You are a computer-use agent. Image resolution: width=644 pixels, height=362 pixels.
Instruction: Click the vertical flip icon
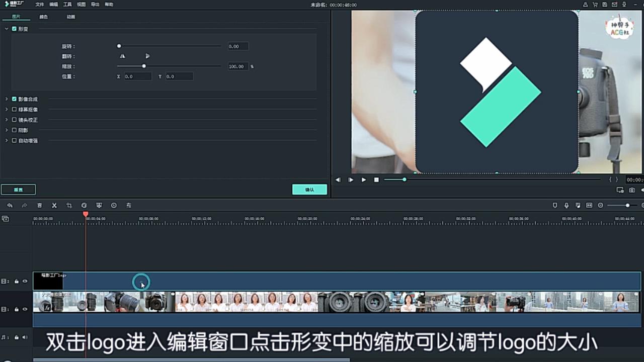147,56
